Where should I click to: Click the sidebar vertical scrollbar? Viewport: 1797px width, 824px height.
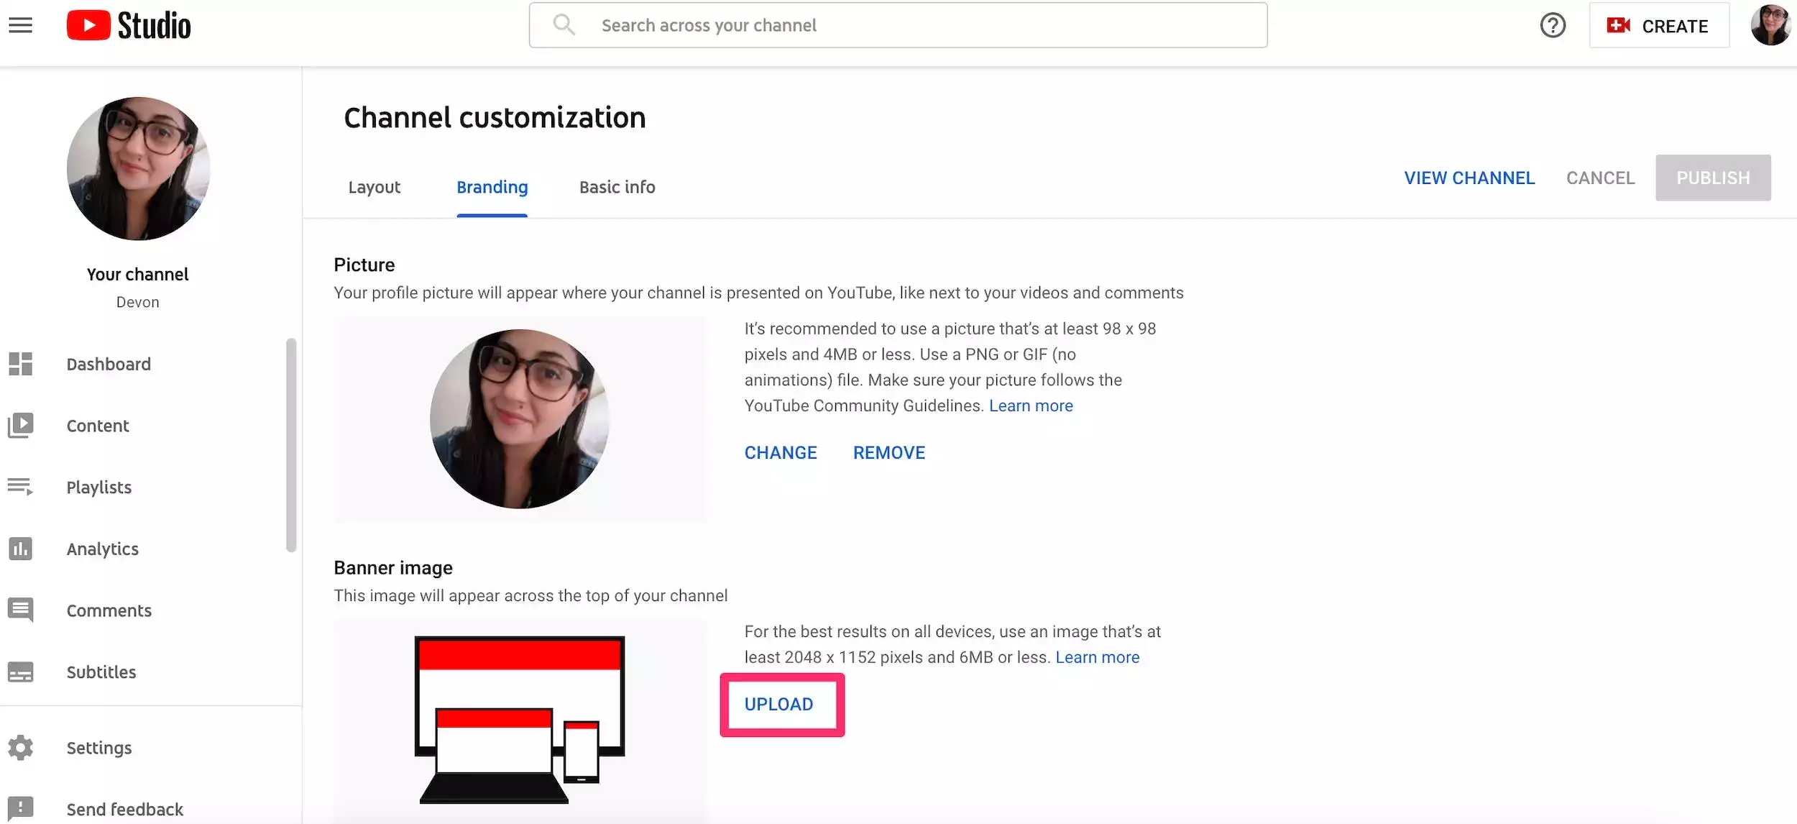291,444
